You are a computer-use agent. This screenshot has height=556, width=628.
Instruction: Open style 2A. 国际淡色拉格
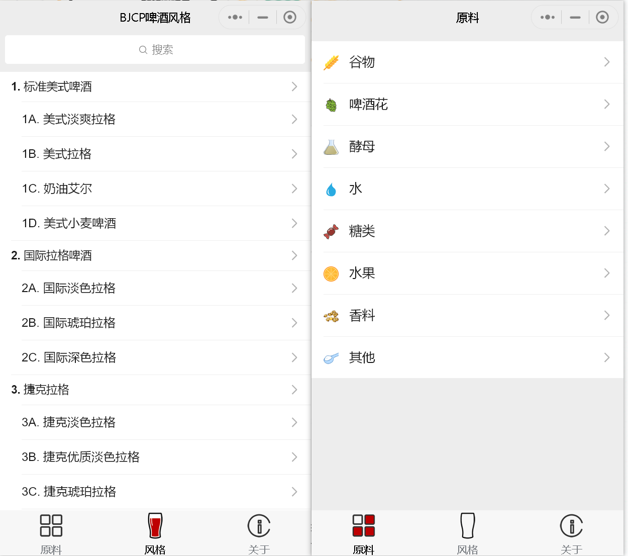point(155,288)
